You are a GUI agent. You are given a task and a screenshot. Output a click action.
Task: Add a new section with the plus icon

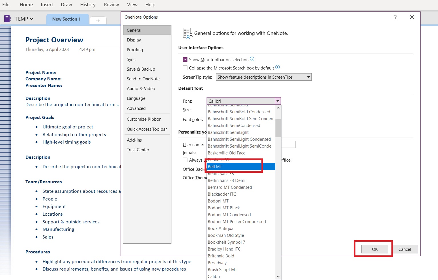[x=98, y=20]
